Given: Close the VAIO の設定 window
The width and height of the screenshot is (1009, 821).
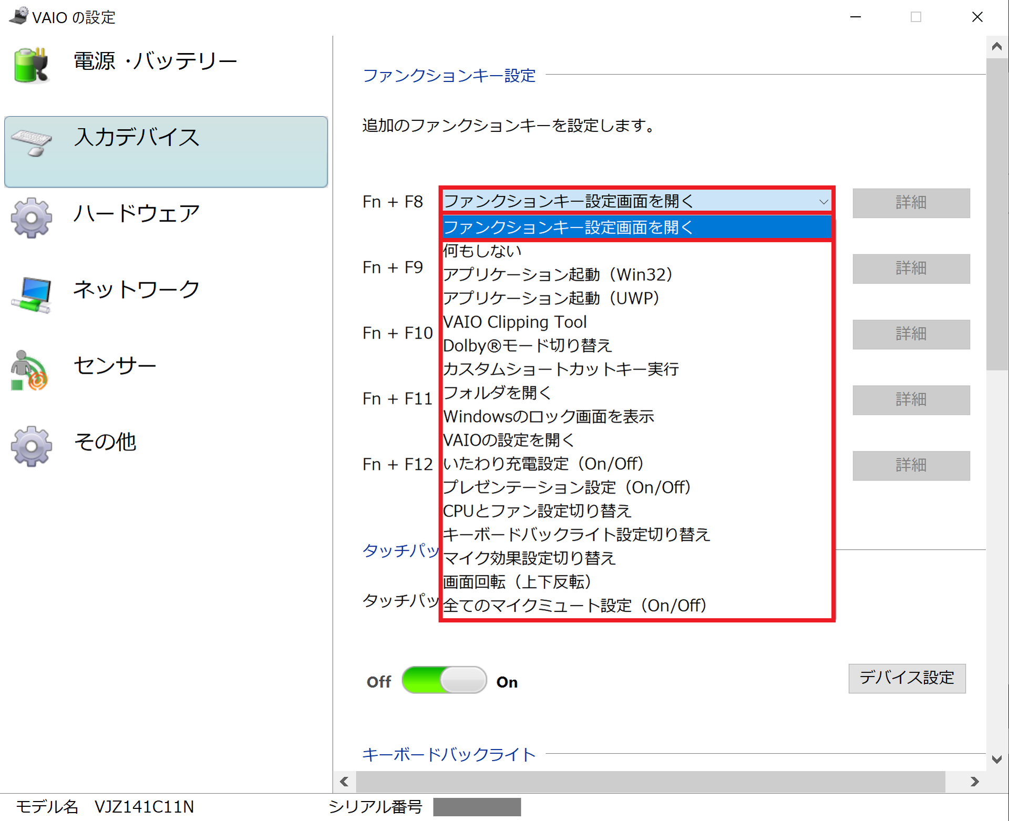Looking at the screenshot, I should pyautogui.click(x=977, y=17).
